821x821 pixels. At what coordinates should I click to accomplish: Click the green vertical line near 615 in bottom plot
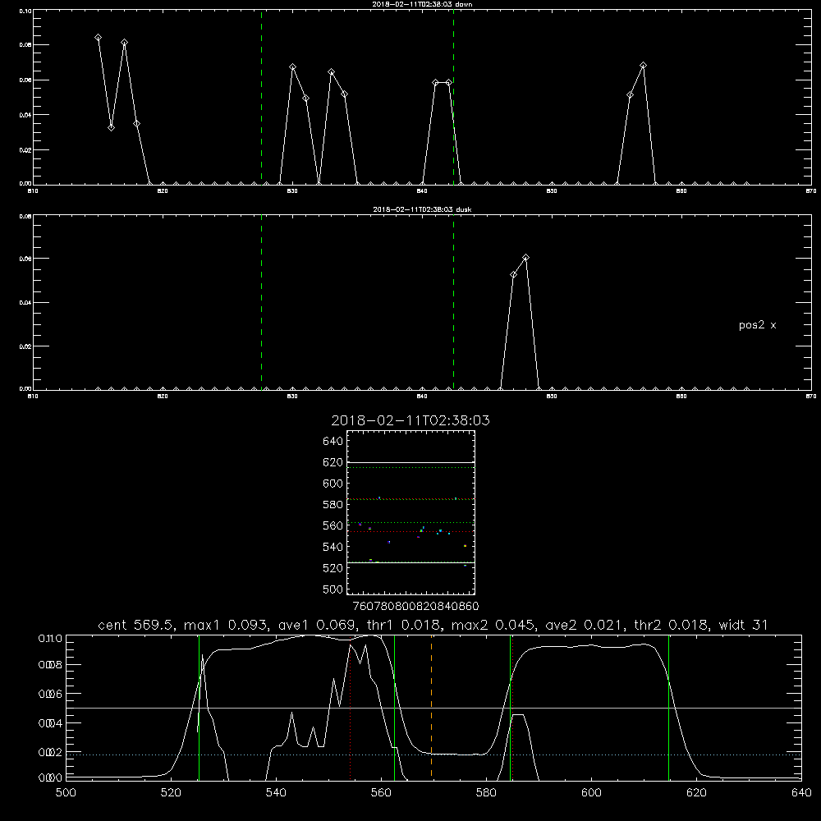[x=668, y=707]
